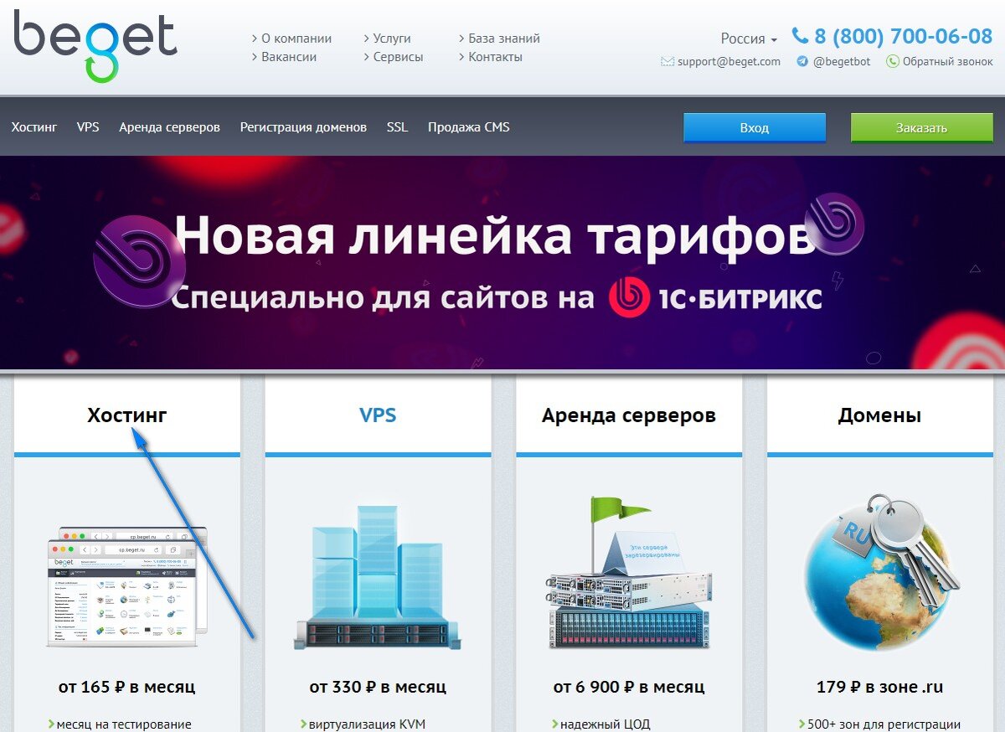Screen dimensions: 1005x732
Task: Open the О компании link
Action: pyautogui.click(x=296, y=39)
